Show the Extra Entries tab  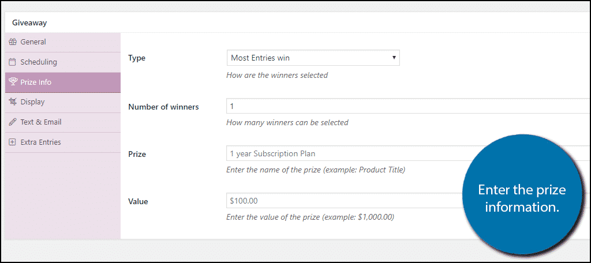40,142
